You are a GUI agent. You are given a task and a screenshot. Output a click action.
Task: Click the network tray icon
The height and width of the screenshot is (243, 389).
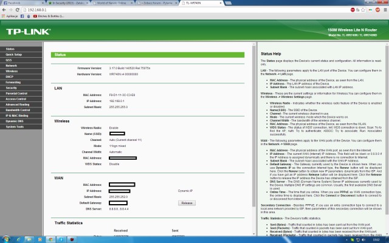click(358, 240)
